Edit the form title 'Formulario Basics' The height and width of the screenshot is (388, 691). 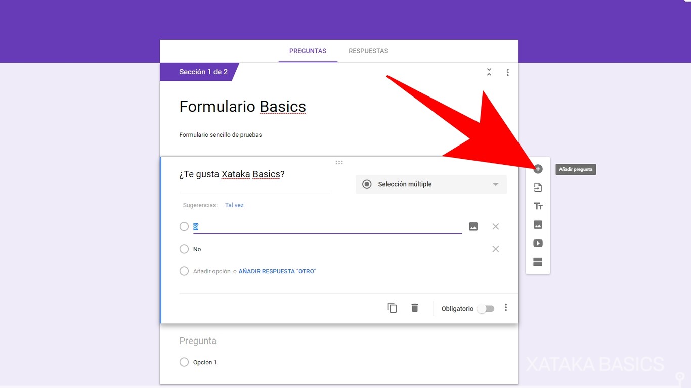[243, 107]
